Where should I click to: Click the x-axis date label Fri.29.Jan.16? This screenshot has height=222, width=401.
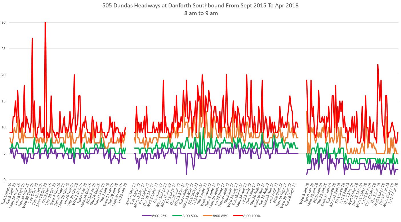pyautogui.click(x=121, y=193)
